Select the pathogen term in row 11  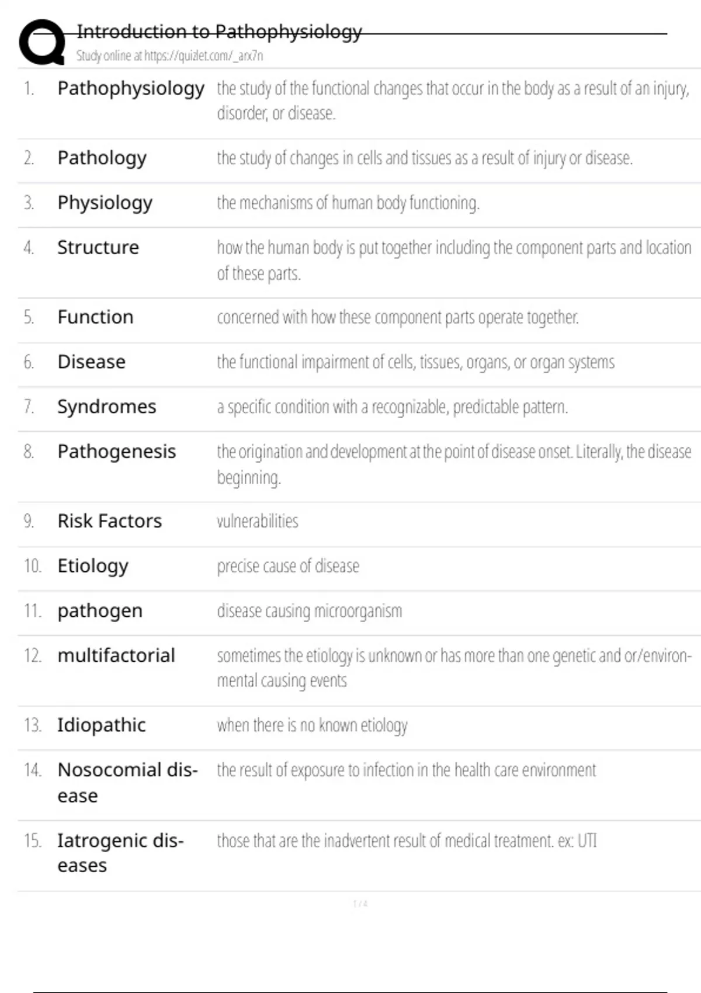coord(100,611)
